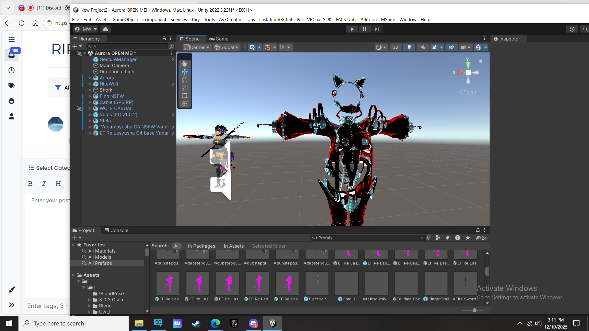
Task: Open the Undo History icon
Action: (572, 29)
